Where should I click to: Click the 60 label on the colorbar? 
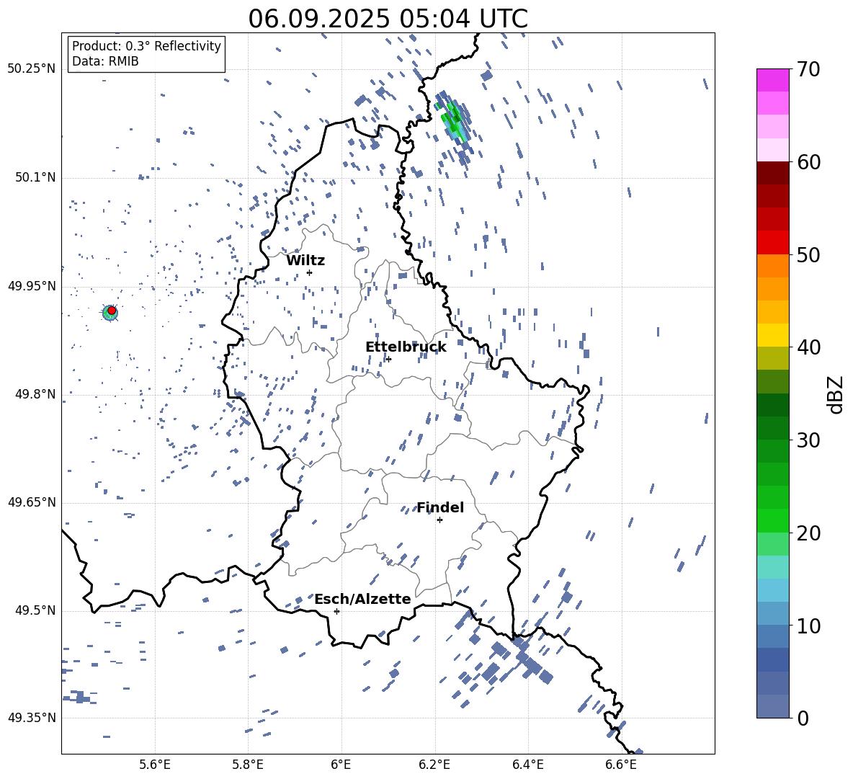[x=808, y=162]
